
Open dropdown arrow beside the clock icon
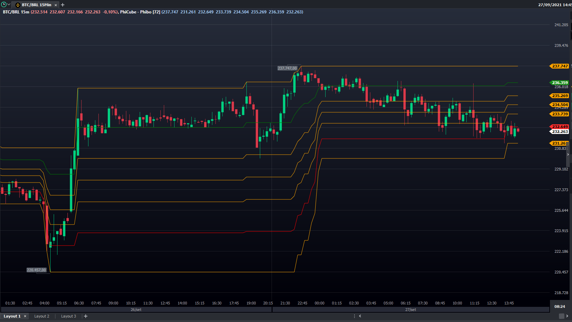[x=9, y=4]
